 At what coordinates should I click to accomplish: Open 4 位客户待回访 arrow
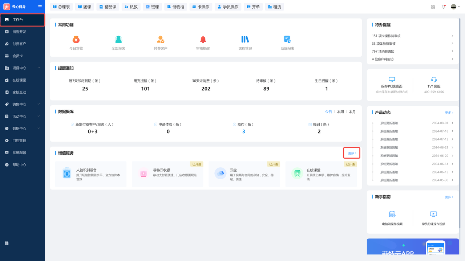pos(452,59)
